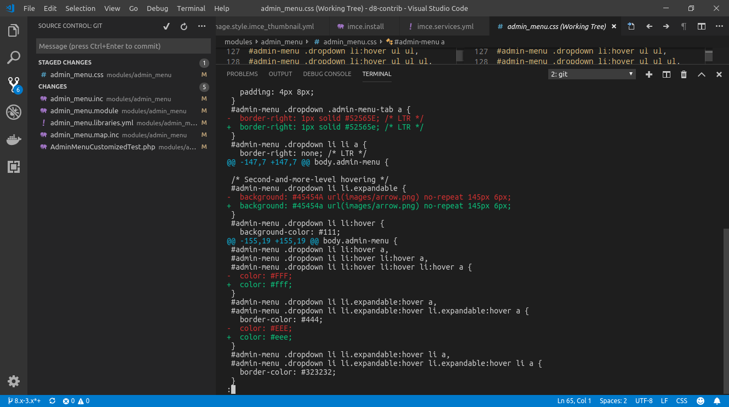The image size is (729, 407).
Task: Maximize terminal panel with up chevron
Action: tap(701, 74)
